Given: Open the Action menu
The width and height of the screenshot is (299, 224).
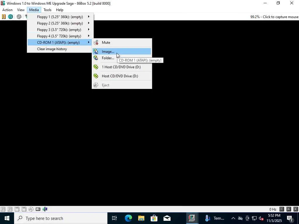Looking at the screenshot, I should (x=7, y=10).
